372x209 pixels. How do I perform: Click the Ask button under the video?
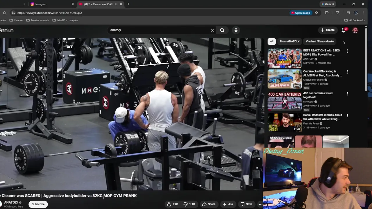point(228,204)
